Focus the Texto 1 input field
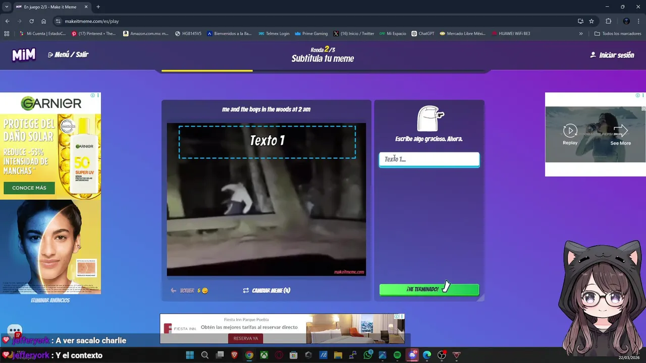646x363 pixels. [429, 159]
